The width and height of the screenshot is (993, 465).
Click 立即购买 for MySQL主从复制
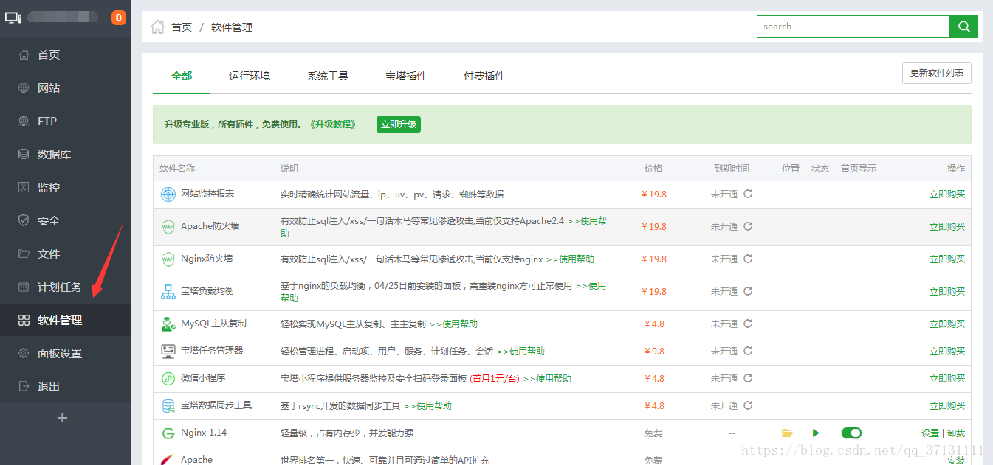tap(947, 324)
